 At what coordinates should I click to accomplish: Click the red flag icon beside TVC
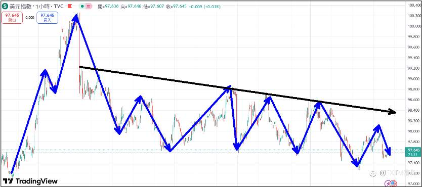(70, 7)
